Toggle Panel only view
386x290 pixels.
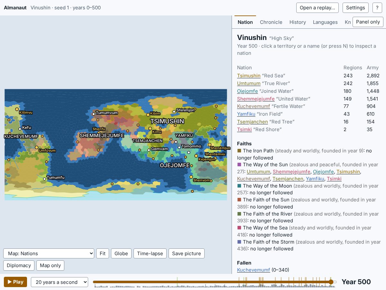[368, 22]
